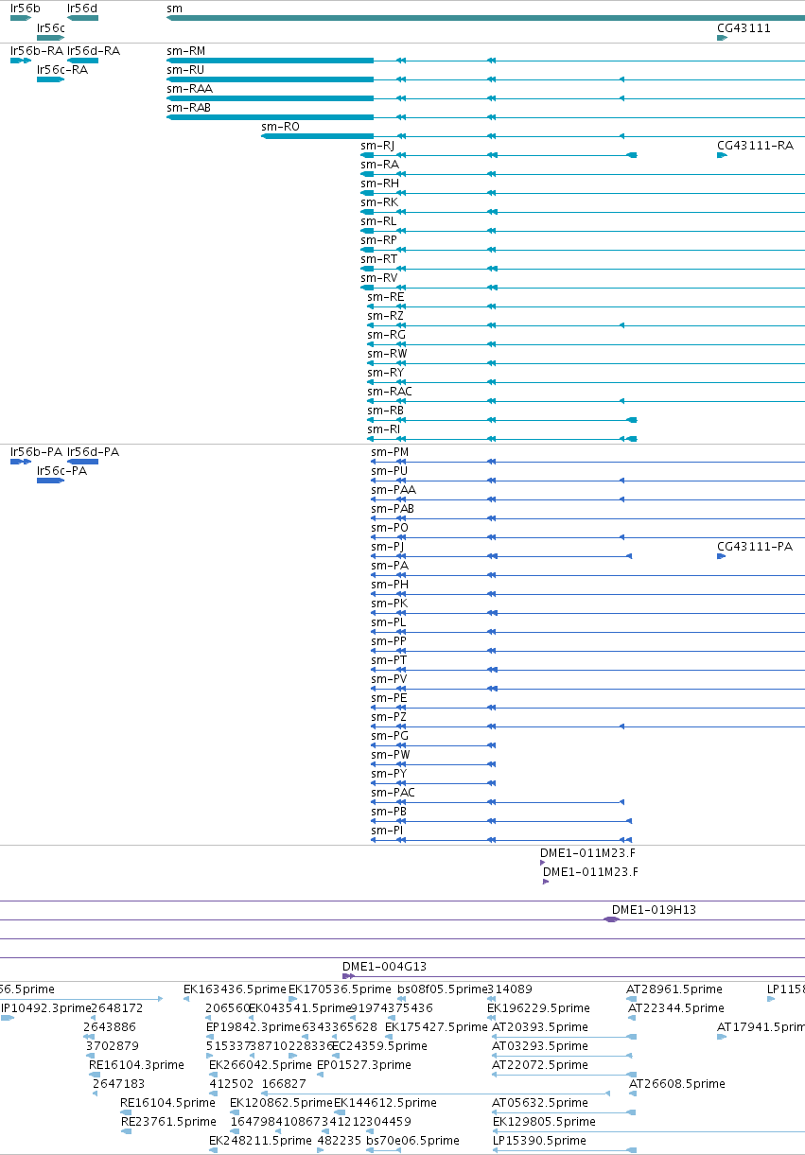Select protein sm-PE
Viewport: 805px width, 1155px height.
390,697
